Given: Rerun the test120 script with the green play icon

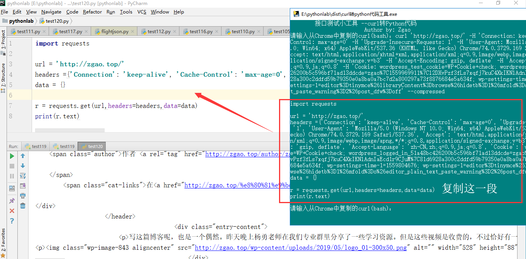Looking at the screenshot, I should (12, 156).
